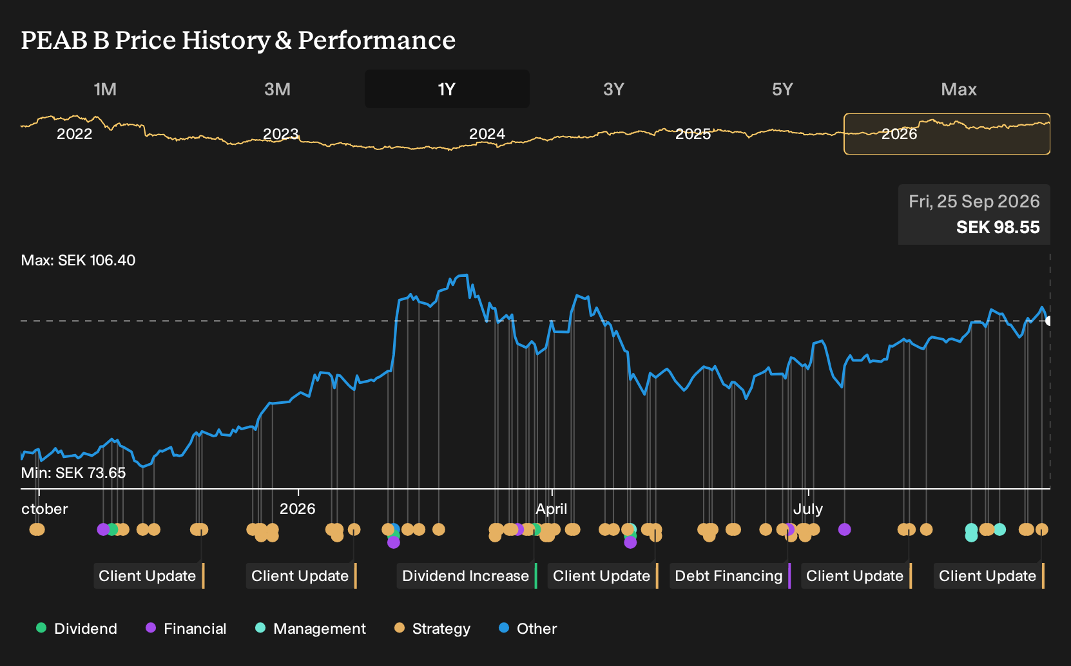The image size is (1071, 666).
Task: Show the Max price history range
Action: tap(959, 89)
